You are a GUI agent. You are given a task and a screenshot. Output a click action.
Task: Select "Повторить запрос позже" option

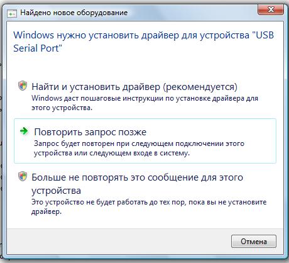click(145, 141)
